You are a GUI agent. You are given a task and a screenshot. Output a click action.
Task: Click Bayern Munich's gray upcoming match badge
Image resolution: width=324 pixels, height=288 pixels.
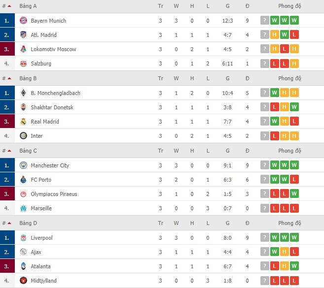point(265,20)
